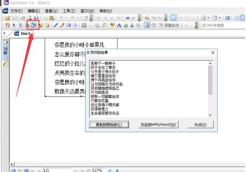Click the document line 你是我的小呀小苹果儿
Screen dimensions: 246x172
(79, 45)
